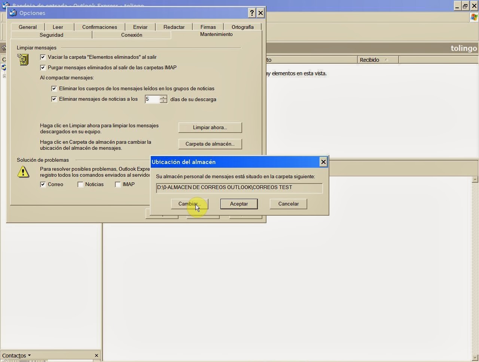The image size is (479, 362).
Task: Click the Outlook Express title bar icon
Action: pyautogui.click(x=5, y=5)
